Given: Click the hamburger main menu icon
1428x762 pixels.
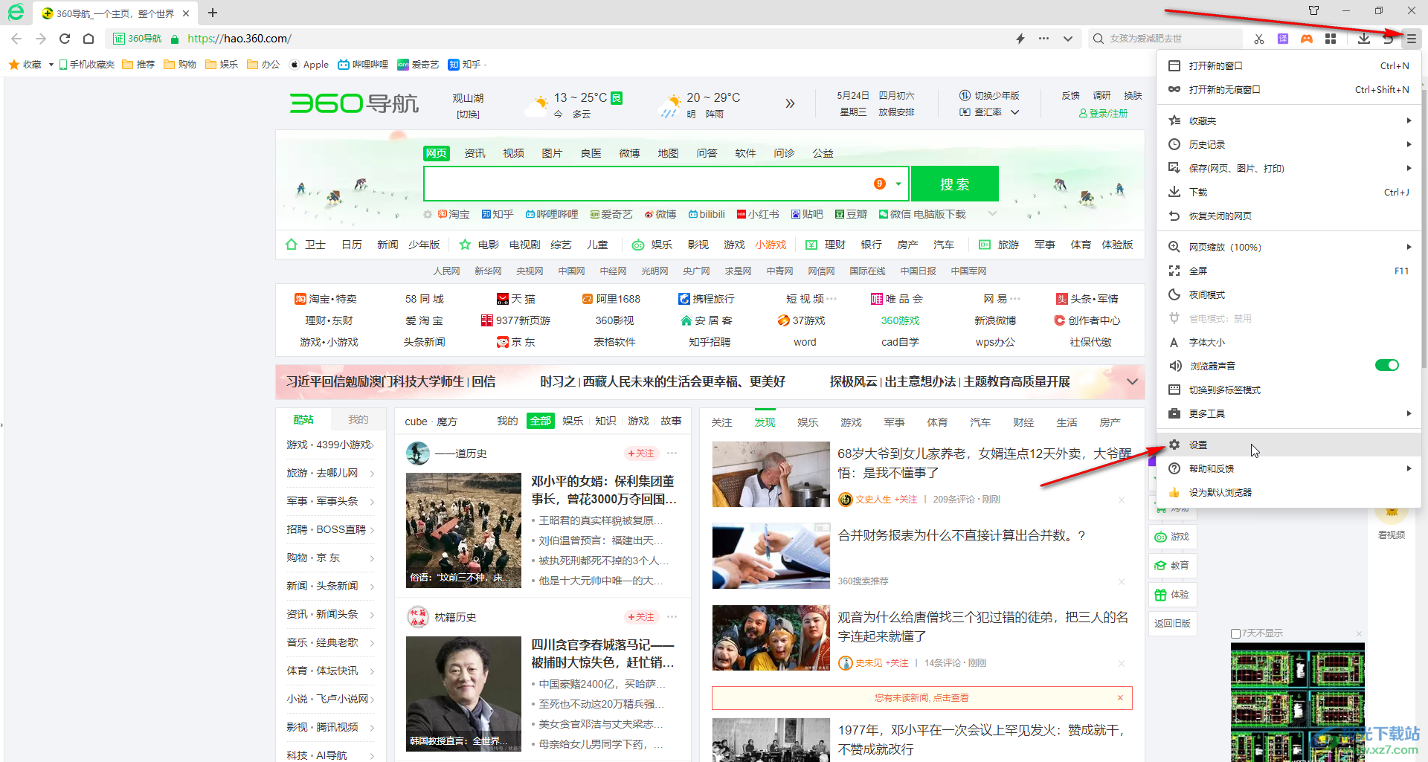Looking at the screenshot, I should tap(1411, 39).
